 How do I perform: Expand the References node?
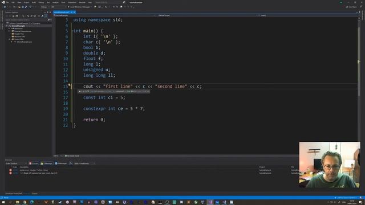coord(10,28)
